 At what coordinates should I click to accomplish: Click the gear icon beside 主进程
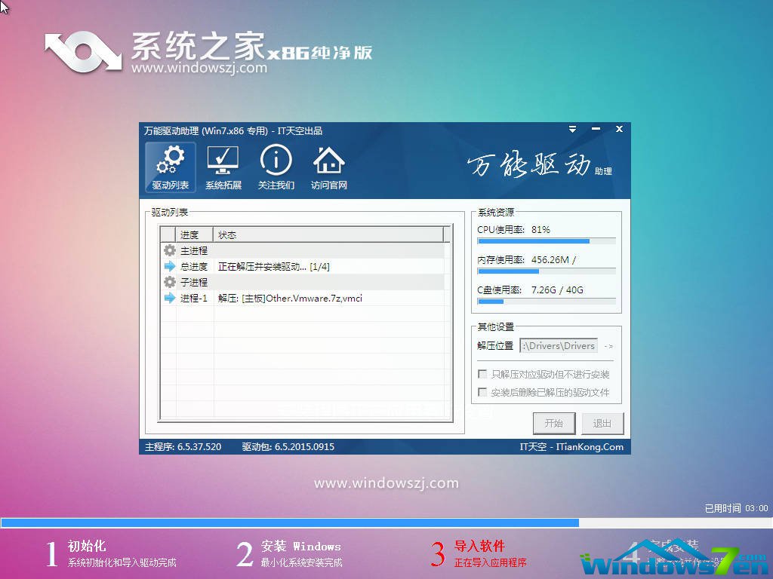point(171,250)
